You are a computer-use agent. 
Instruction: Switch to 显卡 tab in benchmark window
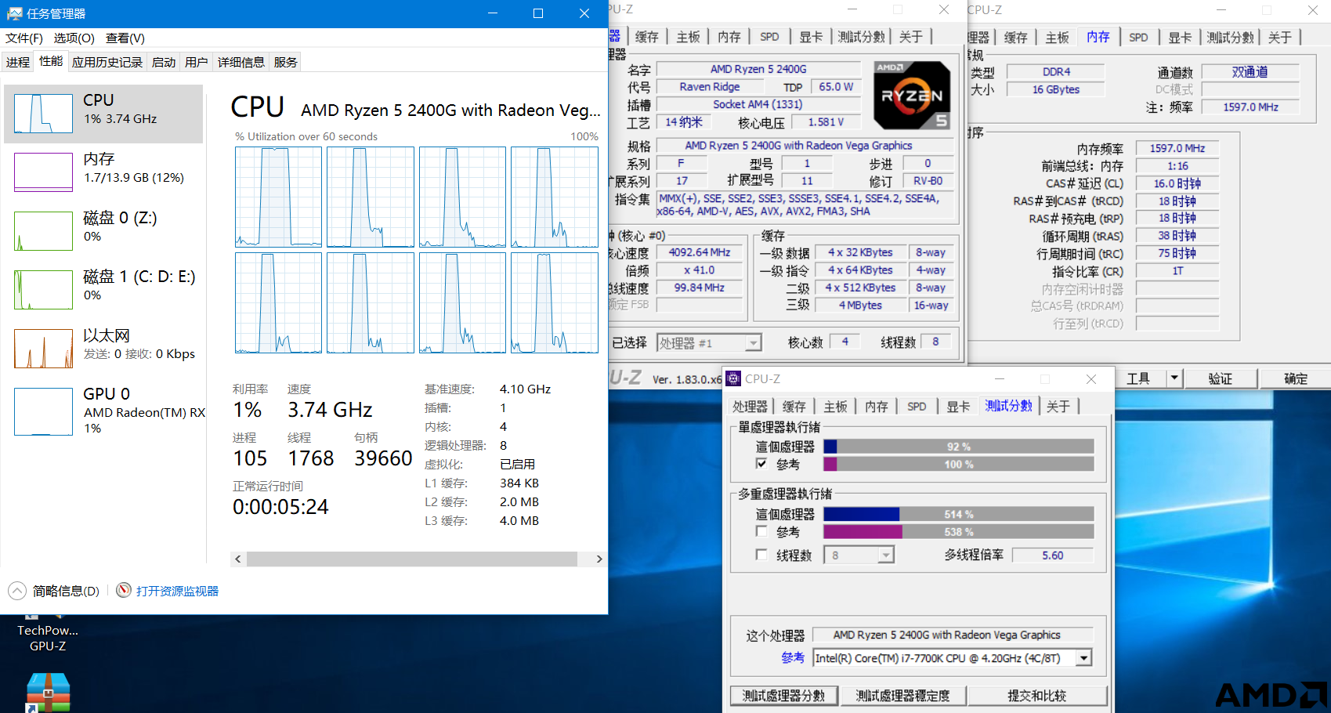(x=958, y=406)
